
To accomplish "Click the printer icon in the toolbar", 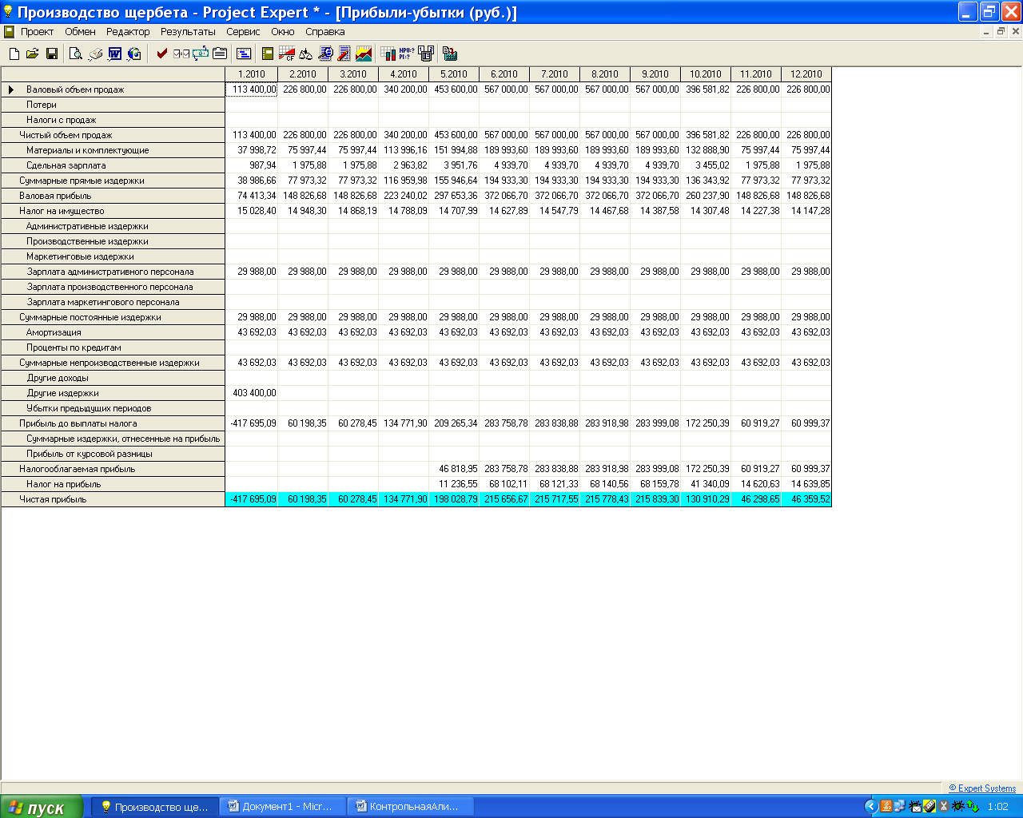I will tap(95, 54).
